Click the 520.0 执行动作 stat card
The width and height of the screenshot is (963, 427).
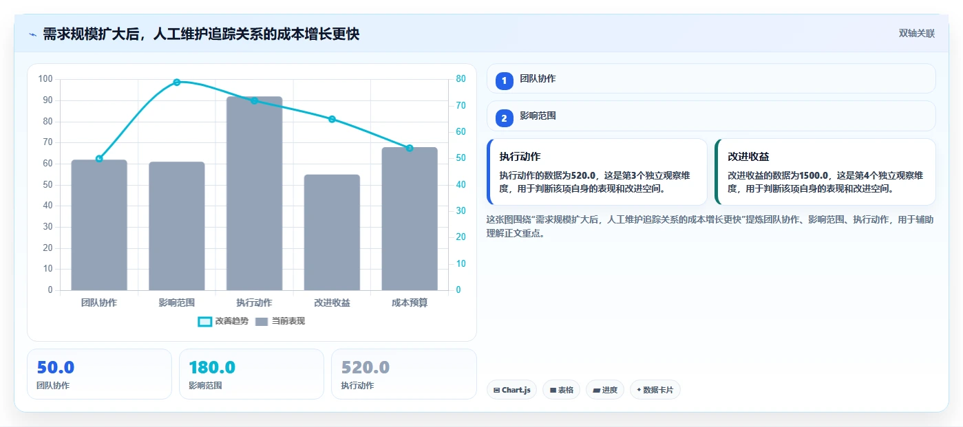point(404,374)
